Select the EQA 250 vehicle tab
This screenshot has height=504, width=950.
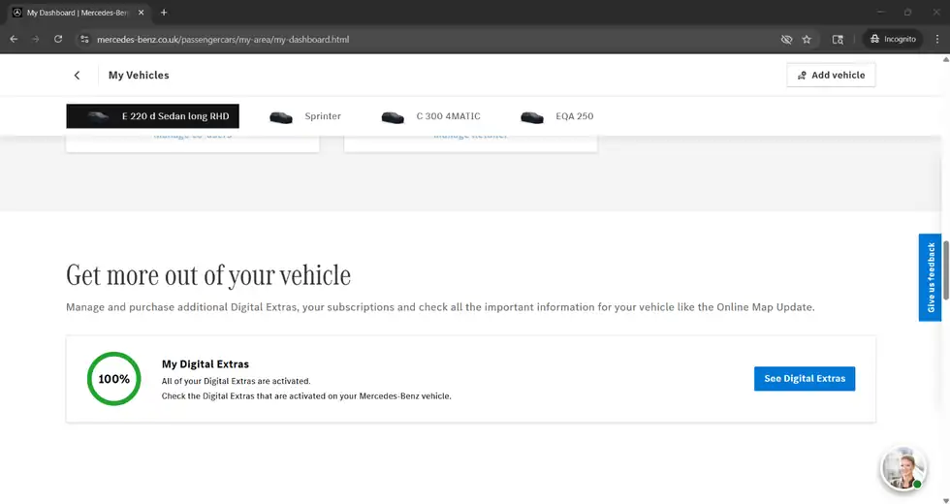coord(556,116)
